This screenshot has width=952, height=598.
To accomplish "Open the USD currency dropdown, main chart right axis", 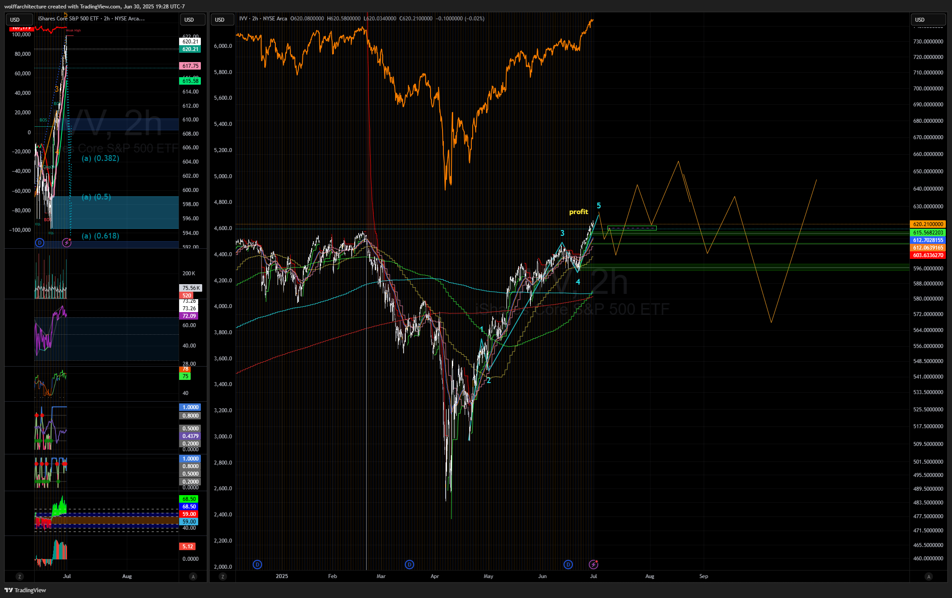I will 928,20.
